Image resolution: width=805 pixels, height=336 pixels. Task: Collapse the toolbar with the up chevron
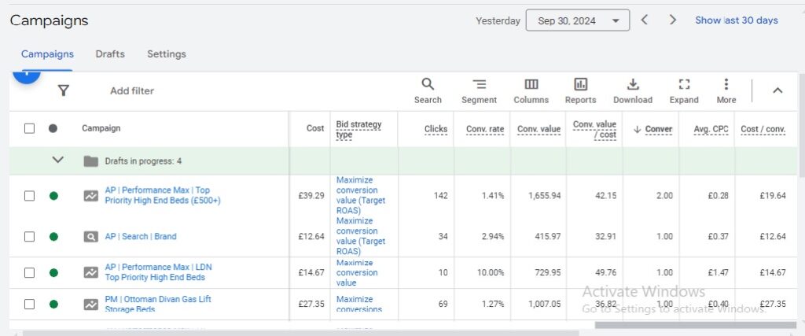click(777, 90)
